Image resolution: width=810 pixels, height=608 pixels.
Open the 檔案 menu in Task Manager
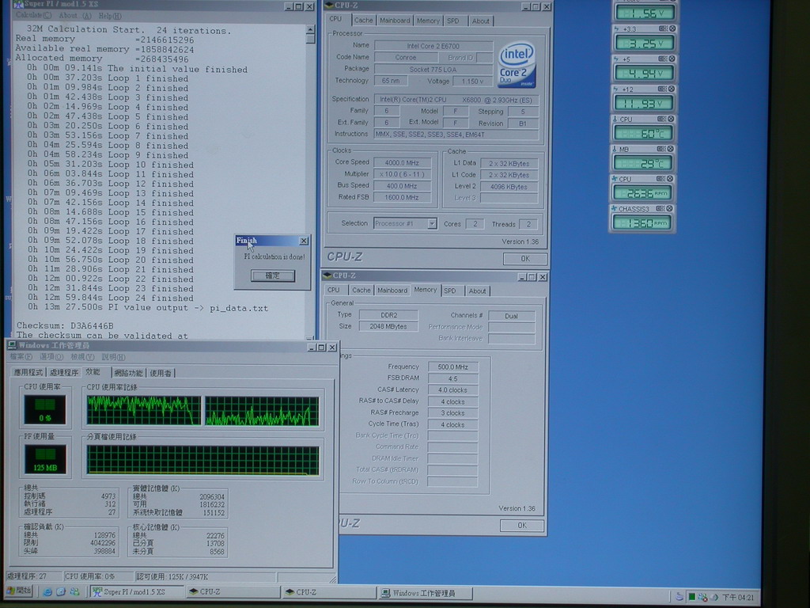coord(21,357)
